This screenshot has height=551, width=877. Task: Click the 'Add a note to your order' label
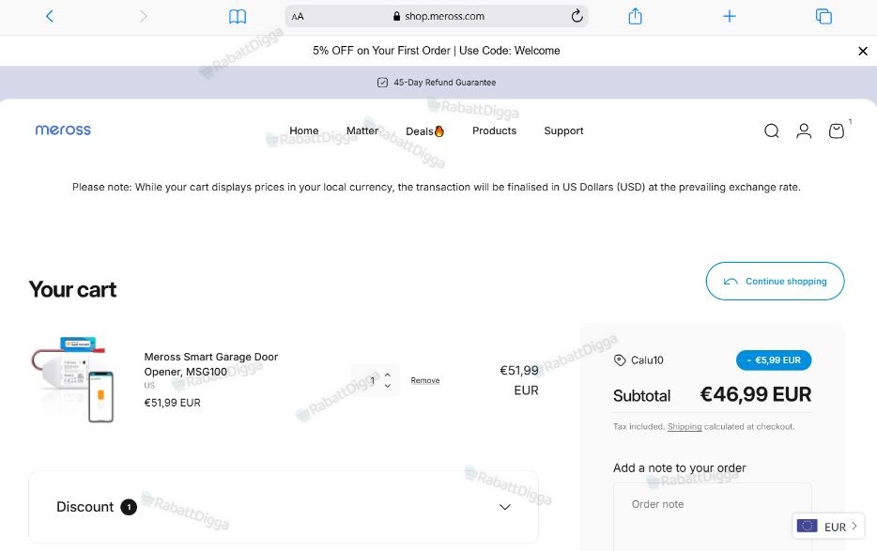tap(680, 467)
